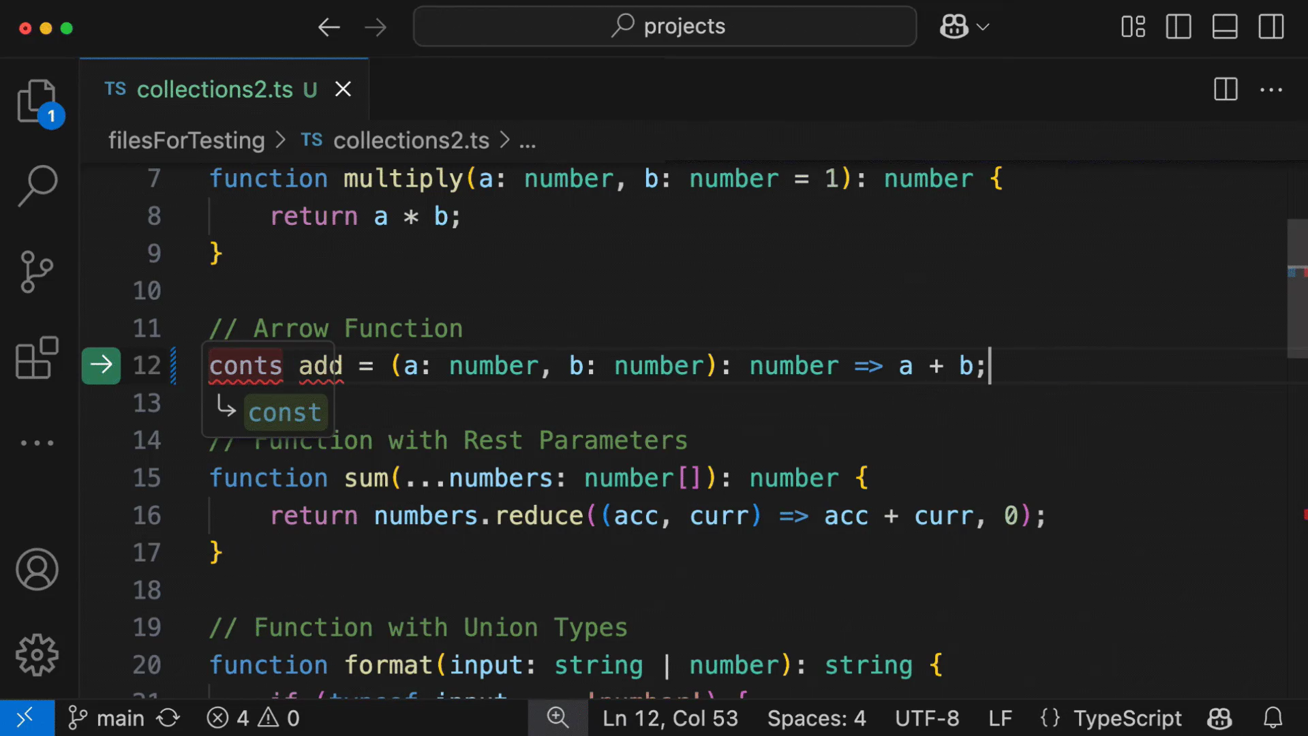Toggle the bottom panel visibility

1225,27
